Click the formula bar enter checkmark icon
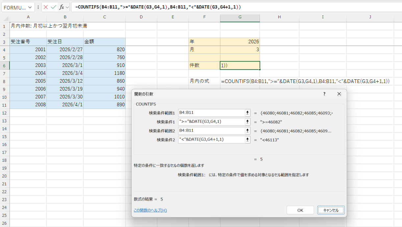This screenshot has height=227, width=402. click(x=53, y=7)
